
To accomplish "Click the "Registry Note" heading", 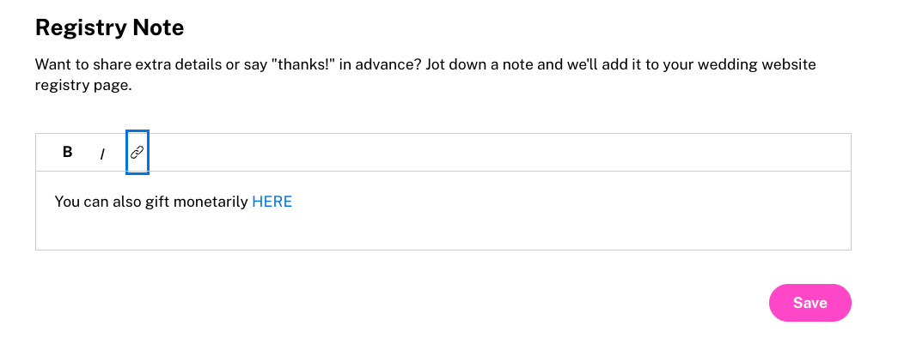I will [110, 27].
